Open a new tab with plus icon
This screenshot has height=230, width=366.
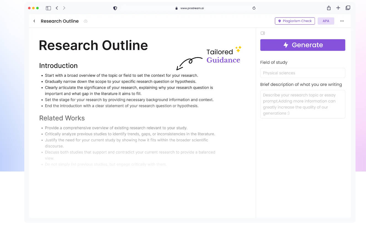338,8
